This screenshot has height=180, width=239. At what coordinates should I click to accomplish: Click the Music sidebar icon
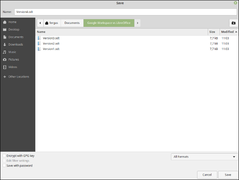coord(5,52)
